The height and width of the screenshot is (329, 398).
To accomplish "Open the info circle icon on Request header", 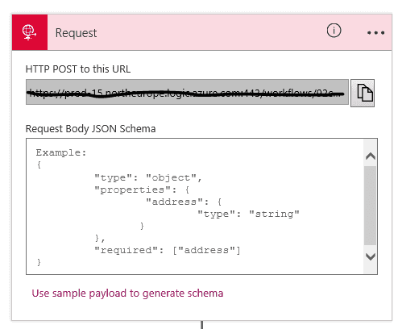I will 334,31.
